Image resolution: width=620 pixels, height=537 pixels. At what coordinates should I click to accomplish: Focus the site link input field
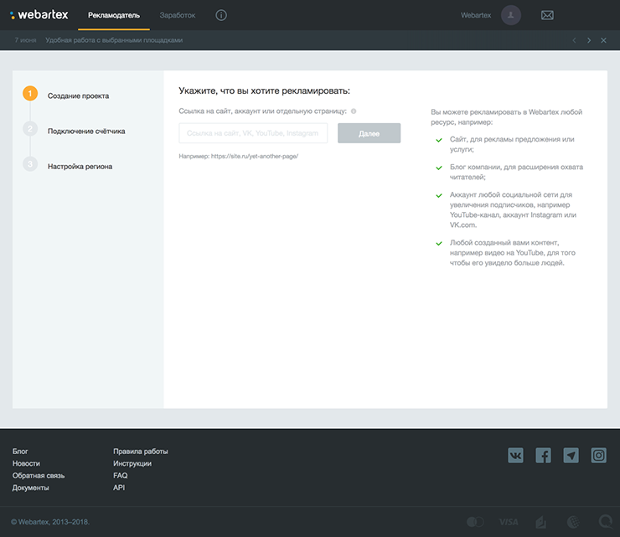253,133
